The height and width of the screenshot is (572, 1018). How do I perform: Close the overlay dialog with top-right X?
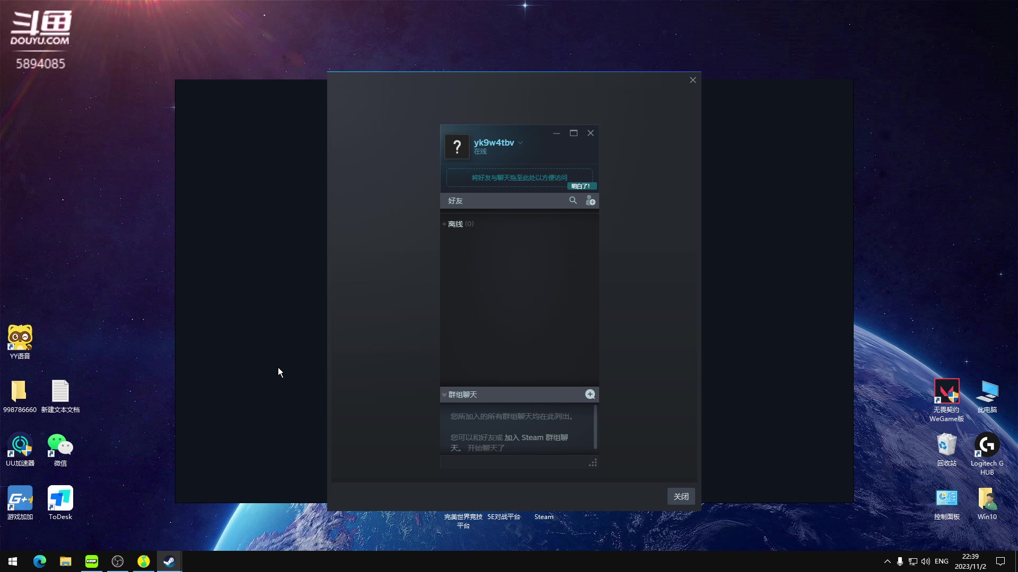(692, 80)
